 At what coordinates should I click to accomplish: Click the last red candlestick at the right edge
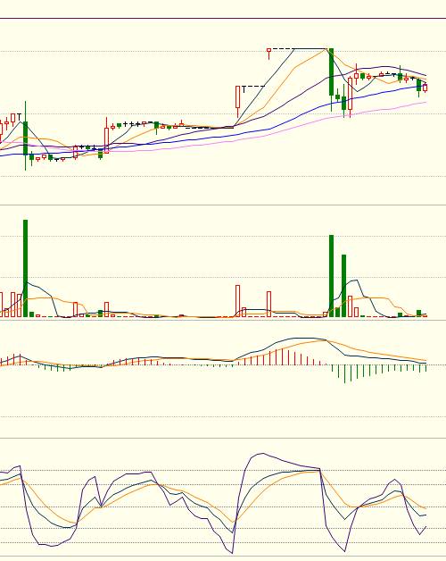coord(425,88)
